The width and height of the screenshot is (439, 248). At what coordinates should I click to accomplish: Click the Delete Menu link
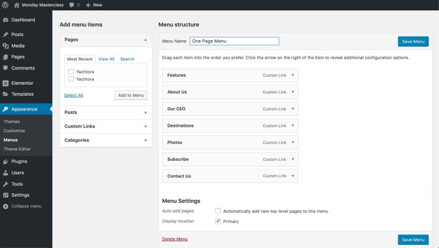point(174,239)
